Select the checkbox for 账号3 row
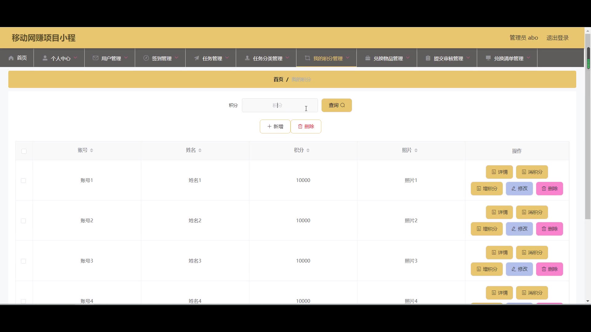Image resolution: width=591 pixels, height=332 pixels. tap(23, 261)
